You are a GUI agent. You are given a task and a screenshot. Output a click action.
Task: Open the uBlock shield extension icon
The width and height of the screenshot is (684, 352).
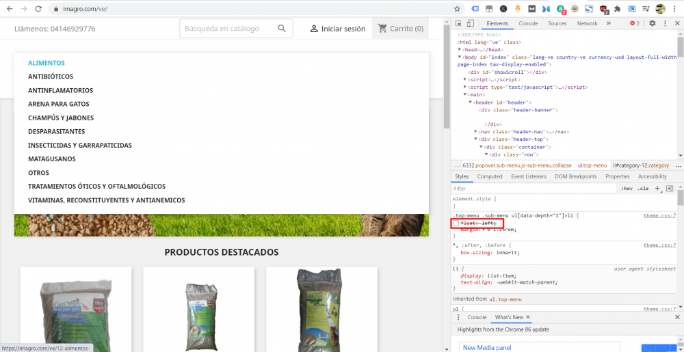pyautogui.click(x=604, y=9)
